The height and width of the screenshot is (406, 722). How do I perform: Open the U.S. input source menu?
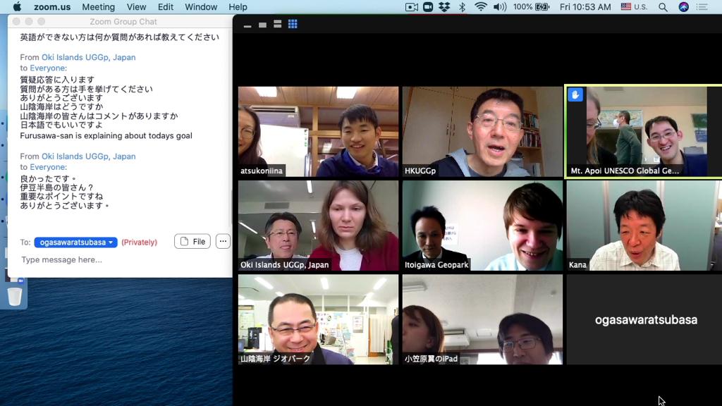[634, 7]
